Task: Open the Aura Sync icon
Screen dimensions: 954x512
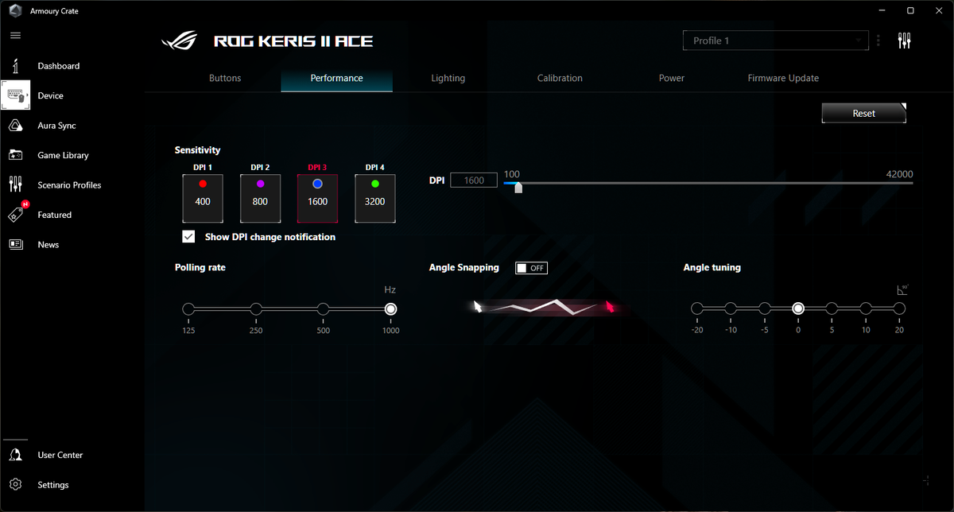Action: pyautogui.click(x=15, y=126)
